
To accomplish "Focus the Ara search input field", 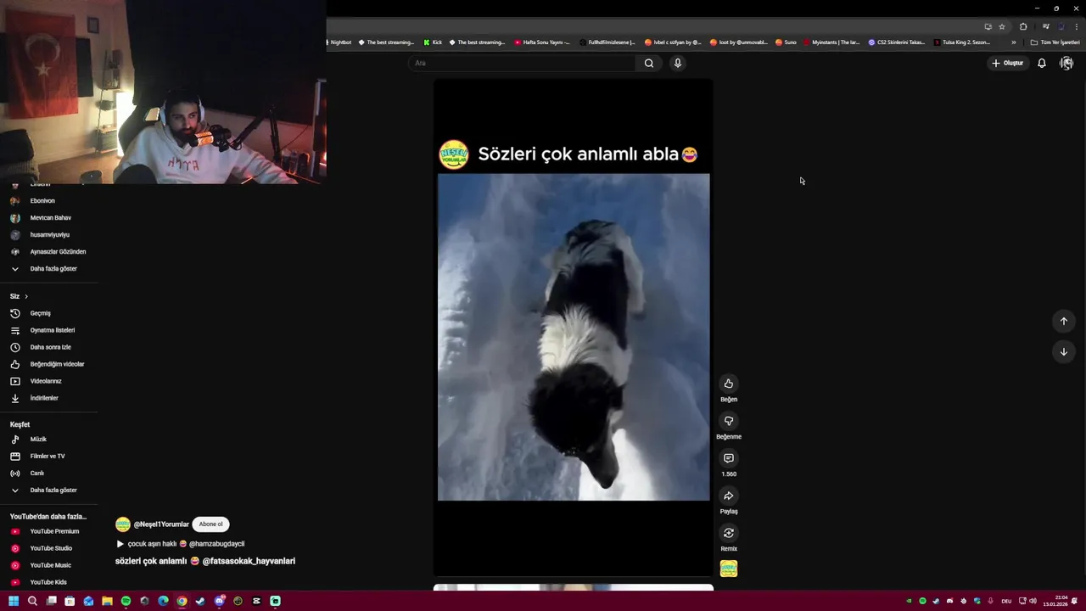I will [523, 63].
